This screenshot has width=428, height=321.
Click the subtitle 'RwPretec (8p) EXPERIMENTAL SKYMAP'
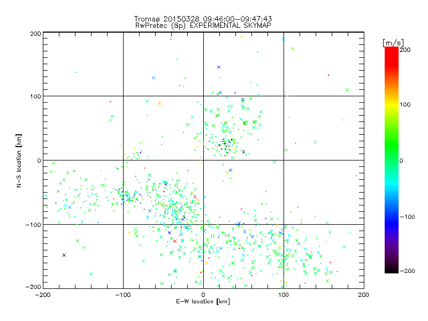(x=203, y=25)
